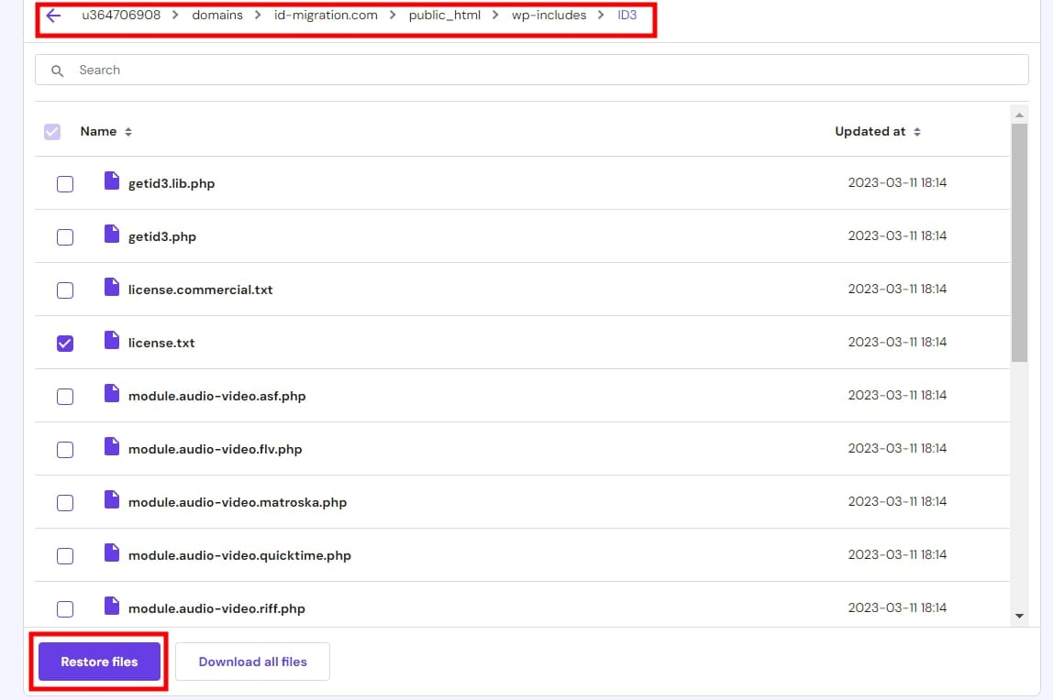Click the module.audio-video.matroska.php file icon
The width and height of the screenshot is (1053, 700).
(x=112, y=500)
